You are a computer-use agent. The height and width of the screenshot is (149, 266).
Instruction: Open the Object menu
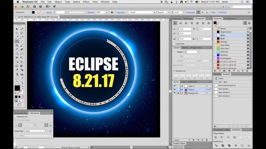pyautogui.click(x=58, y=2)
